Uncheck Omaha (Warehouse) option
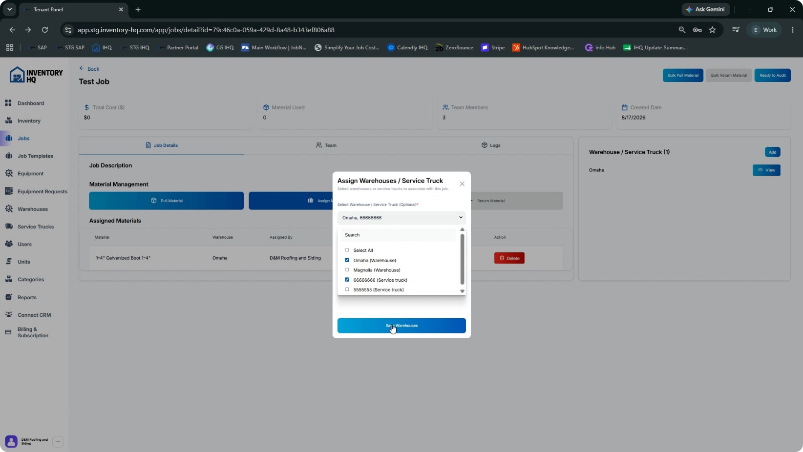Viewport: 803px width, 452px height. click(347, 260)
